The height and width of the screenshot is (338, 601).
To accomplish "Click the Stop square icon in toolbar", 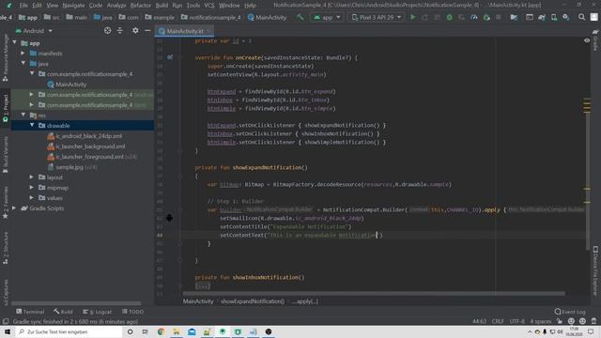I will (x=499, y=17).
